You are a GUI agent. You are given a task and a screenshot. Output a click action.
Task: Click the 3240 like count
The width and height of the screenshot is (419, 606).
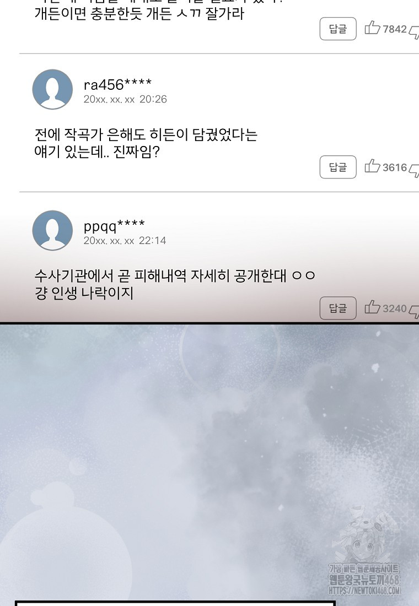tap(395, 309)
